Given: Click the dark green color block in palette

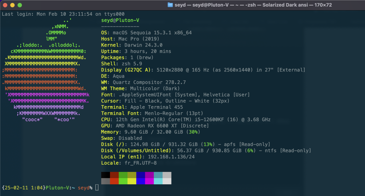Looking at the screenshot, I should [x=123, y=175].
